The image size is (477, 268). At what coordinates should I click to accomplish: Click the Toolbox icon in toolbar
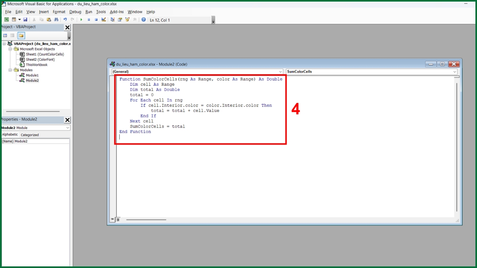pos(135,19)
